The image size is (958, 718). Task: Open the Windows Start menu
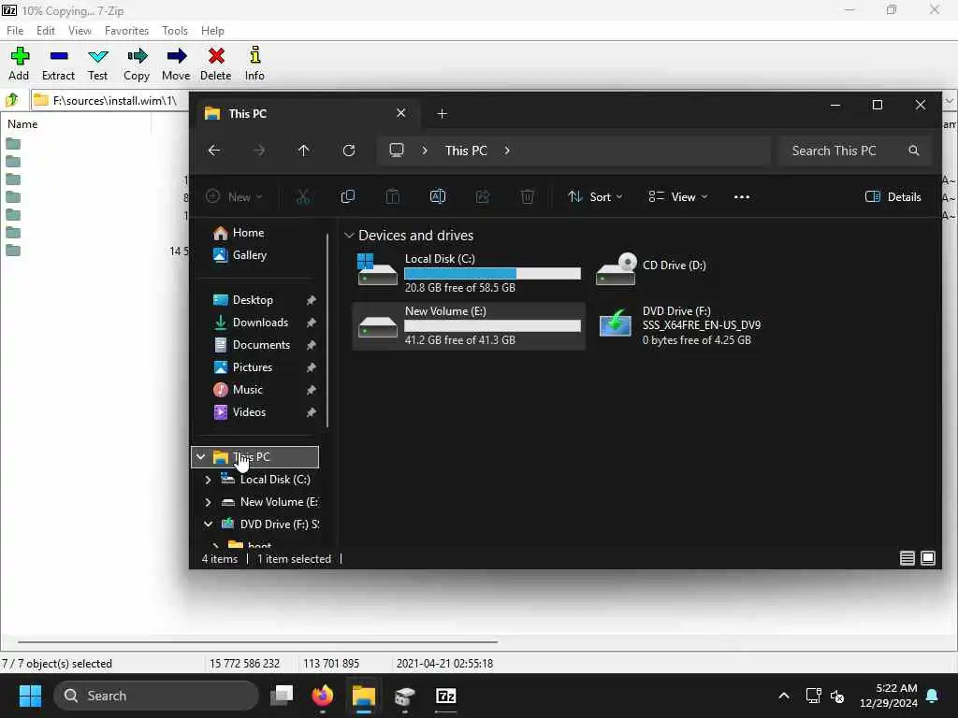pos(30,696)
